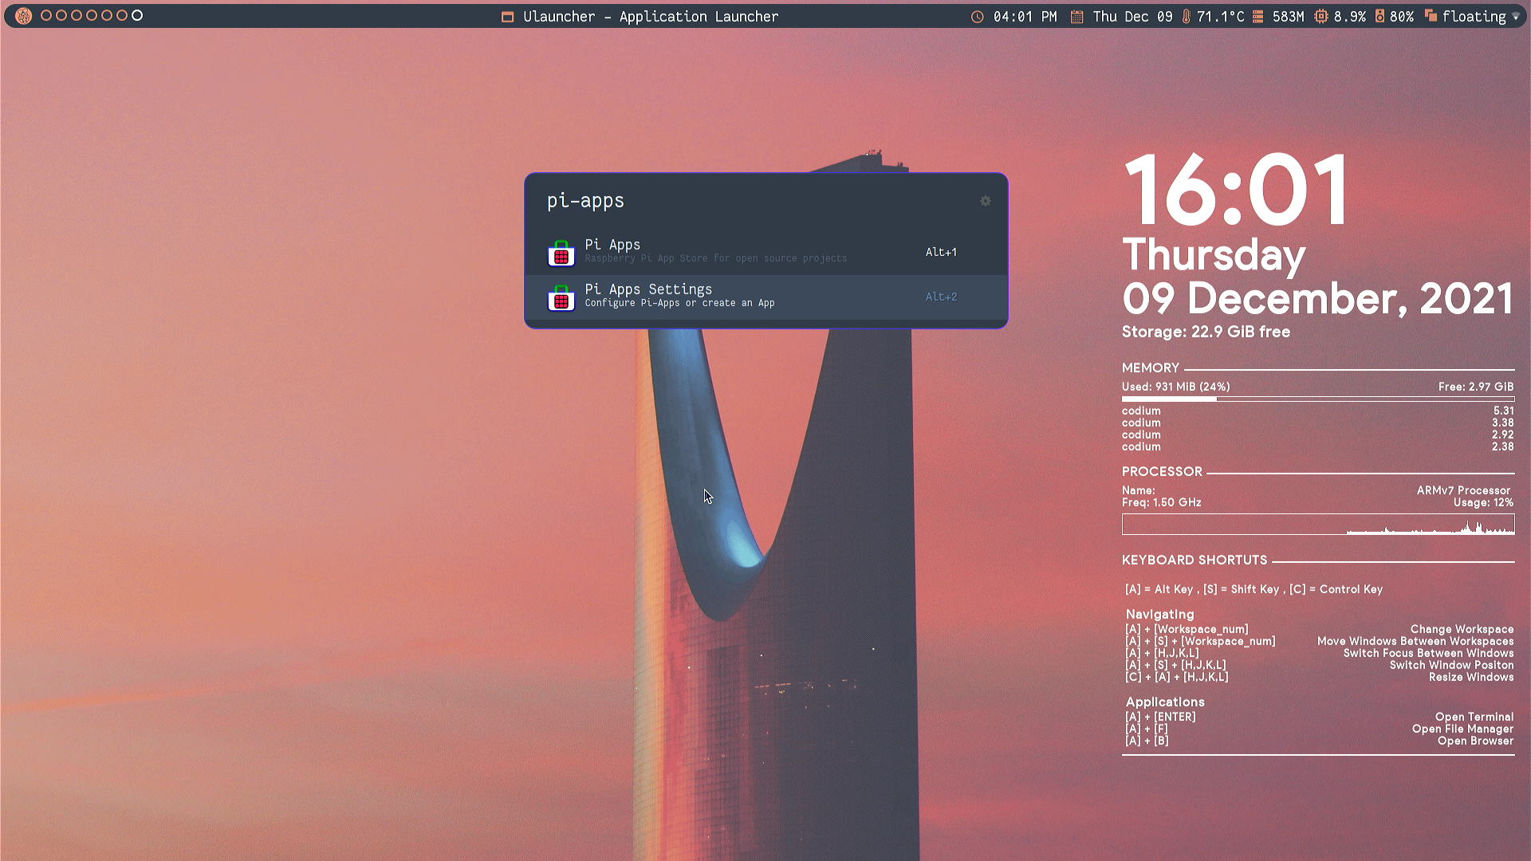Image resolution: width=1531 pixels, height=861 pixels.
Task: Click the clock icon in top bar
Action: [x=977, y=17]
